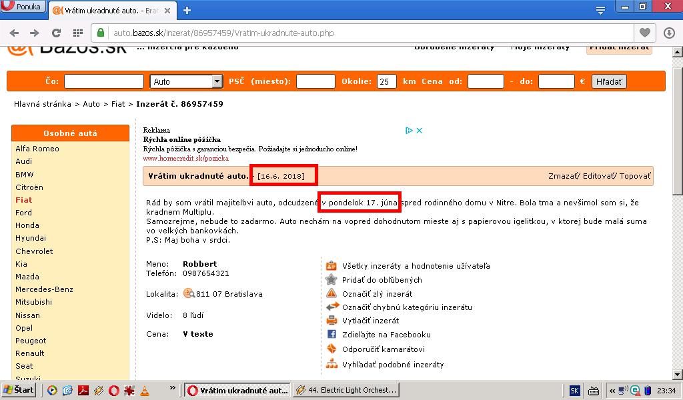This screenshot has height=400, width=683.
Task: Click the Facebook share icon
Action: pyautogui.click(x=331, y=335)
